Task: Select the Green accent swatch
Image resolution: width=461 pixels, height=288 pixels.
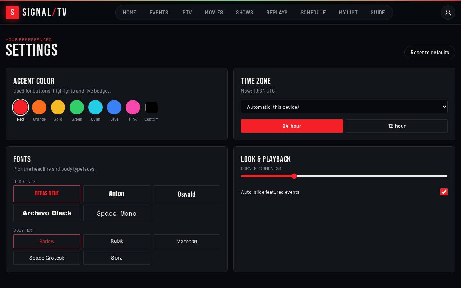Action: [77, 107]
